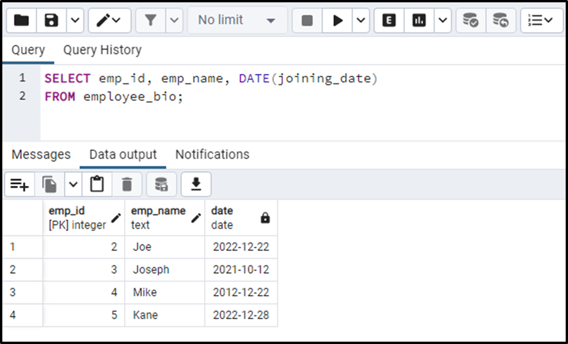Image resolution: width=568 pixels, height=344 pixels.
Task: Open a SQL file from disk
Action: coord(20,19)
